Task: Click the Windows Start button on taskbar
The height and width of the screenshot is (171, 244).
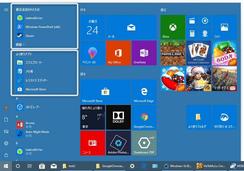Action: 6,166
